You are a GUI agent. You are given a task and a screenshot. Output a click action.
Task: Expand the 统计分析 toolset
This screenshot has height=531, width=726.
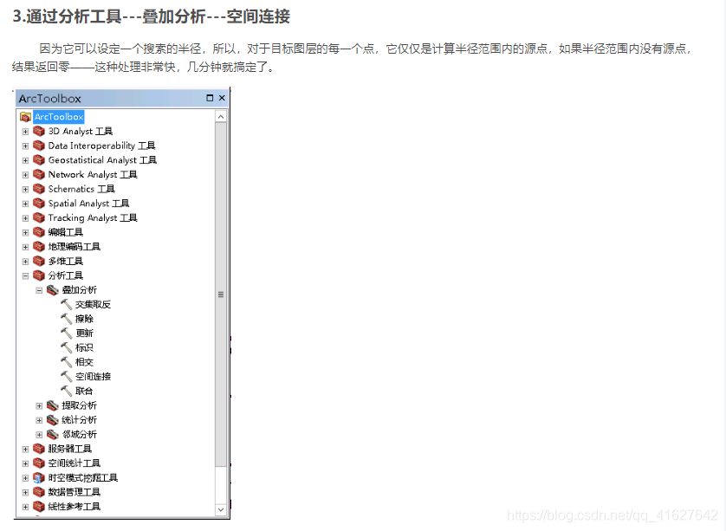pos(39,420)
